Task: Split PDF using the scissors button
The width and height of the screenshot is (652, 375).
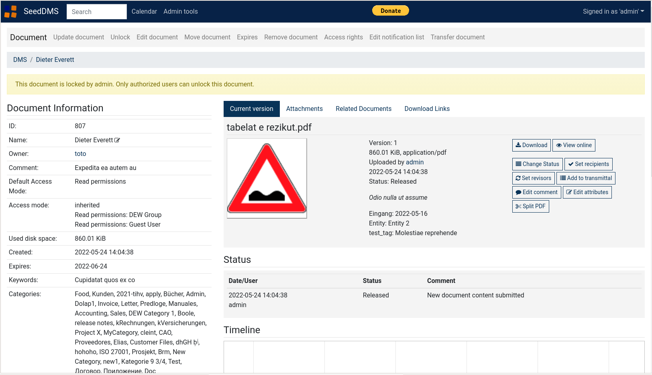Action: pyautogui.click(x=530, y=206)
